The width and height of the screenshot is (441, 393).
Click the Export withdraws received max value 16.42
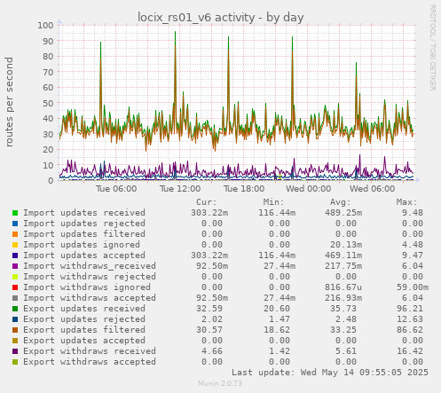[x=410, y=351]
